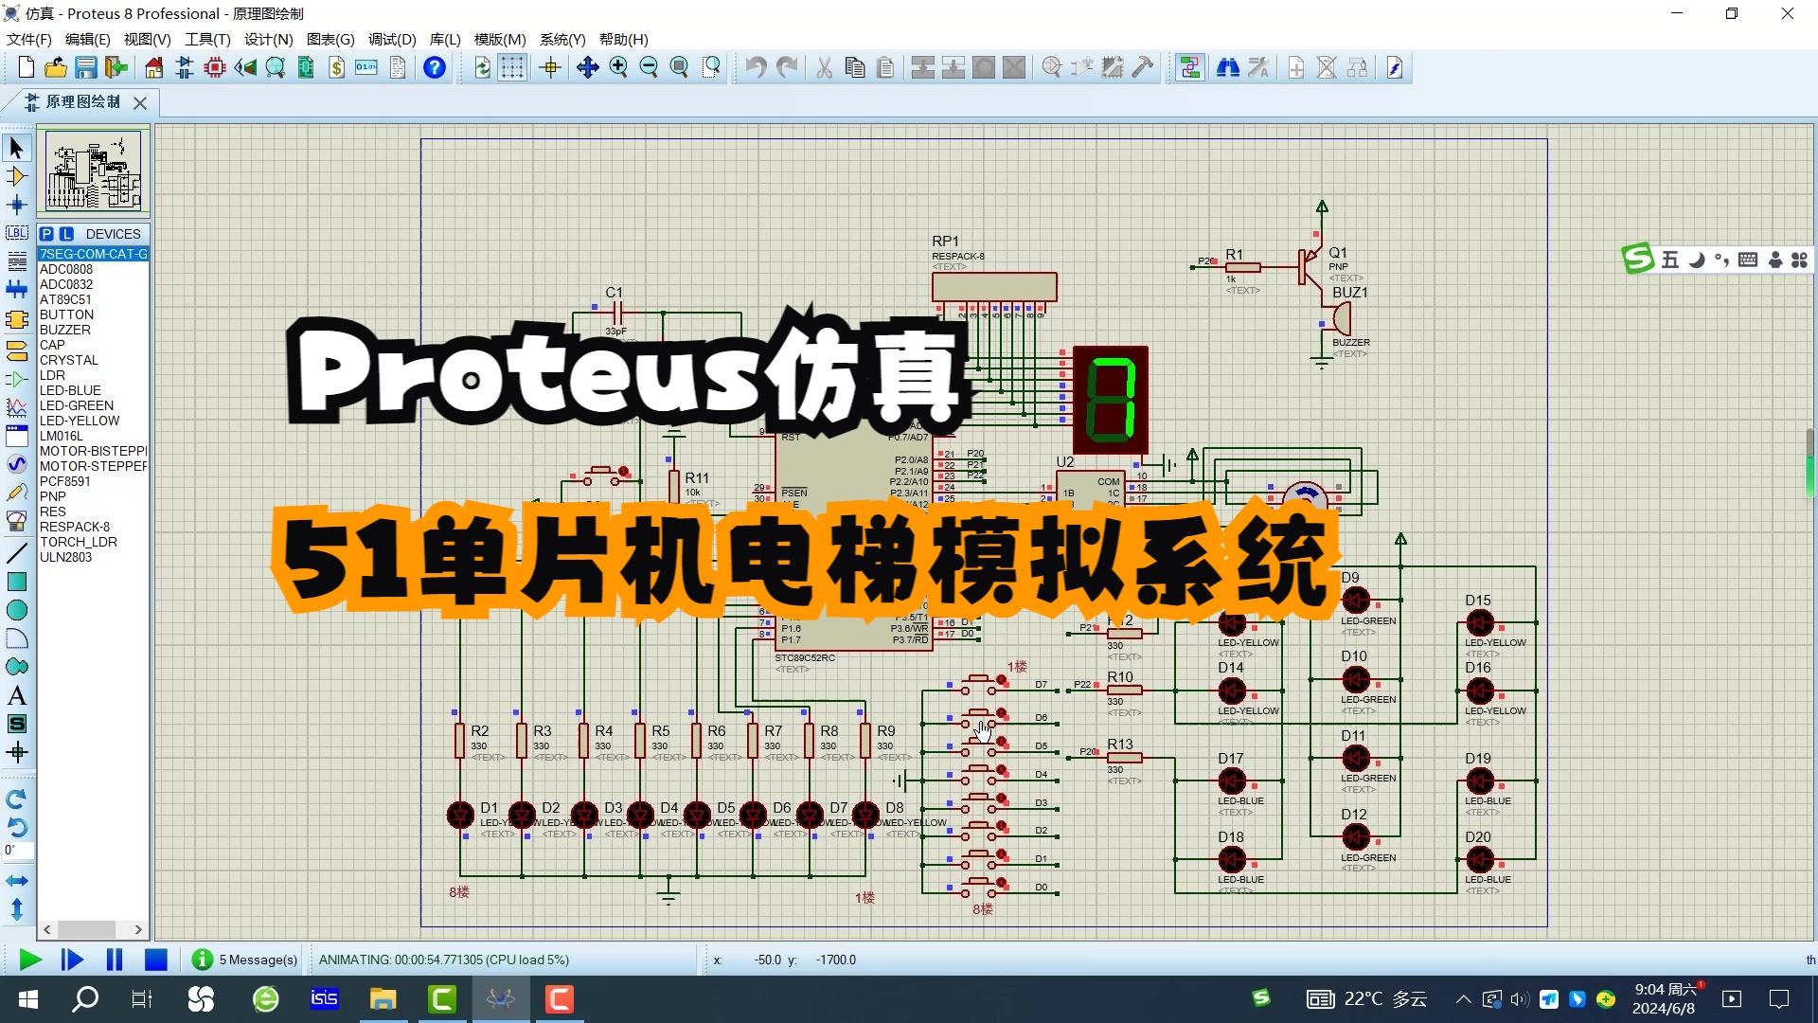Select the Component Mode tool

(x=16, y=176)
